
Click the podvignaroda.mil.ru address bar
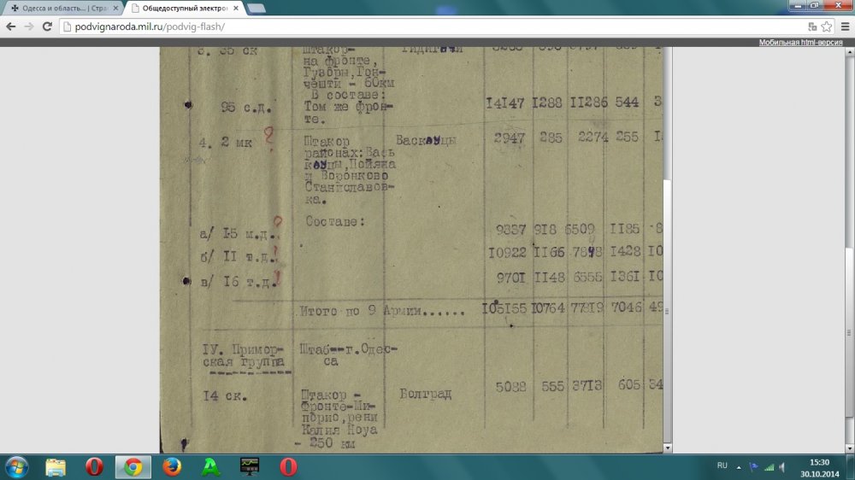(x=431, y=26)
